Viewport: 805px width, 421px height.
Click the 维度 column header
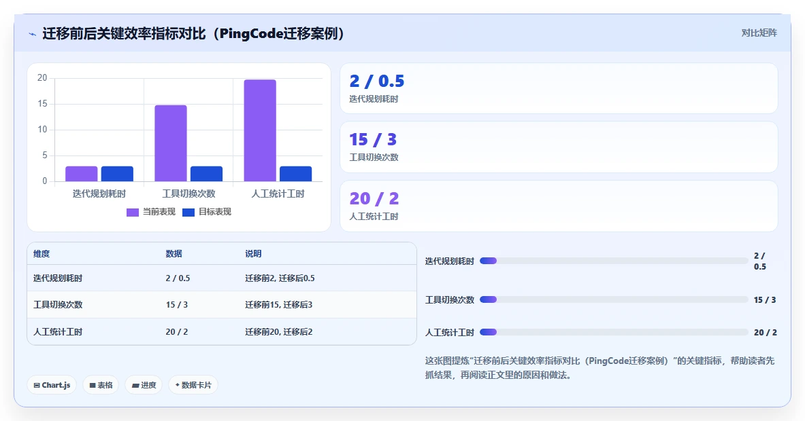42,253
